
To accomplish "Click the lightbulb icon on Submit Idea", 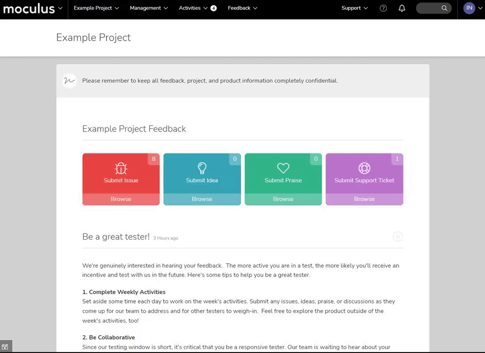I will (202, 168).
